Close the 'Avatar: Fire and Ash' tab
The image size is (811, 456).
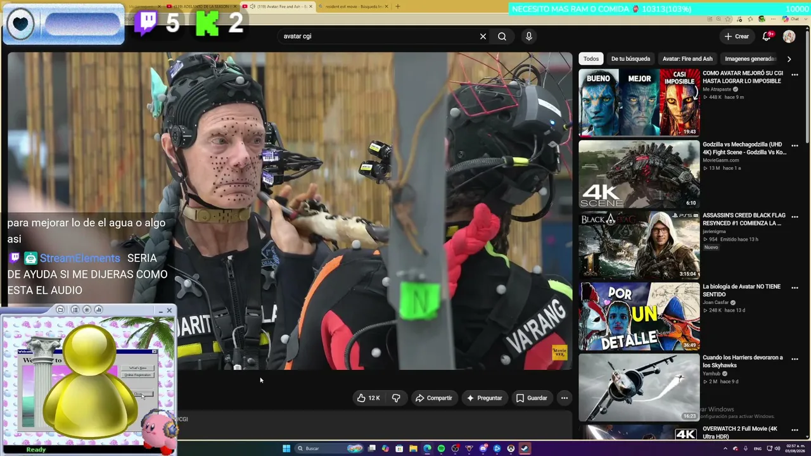pos(310,6)
